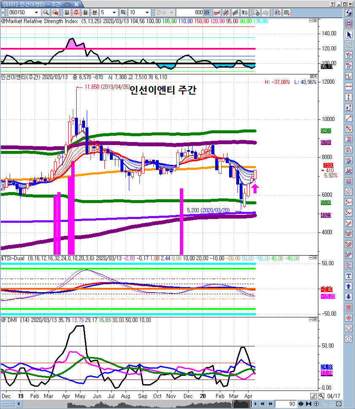Viewport: 355px width, 409px height.
Task: Click the magnifier search icon beside stock code
Action: point(45,12)
